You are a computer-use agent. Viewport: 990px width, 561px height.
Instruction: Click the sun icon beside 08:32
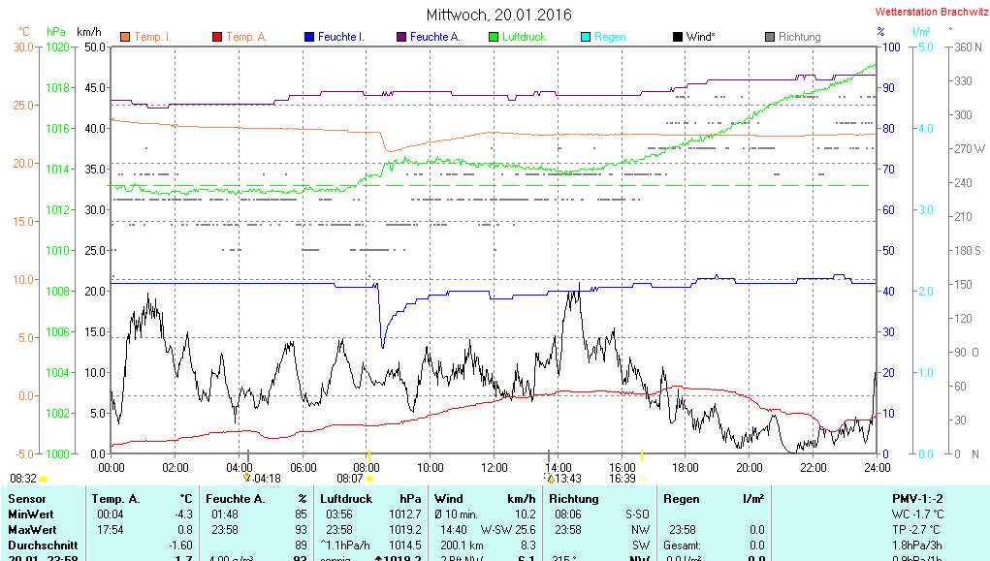tap(44, 479)
